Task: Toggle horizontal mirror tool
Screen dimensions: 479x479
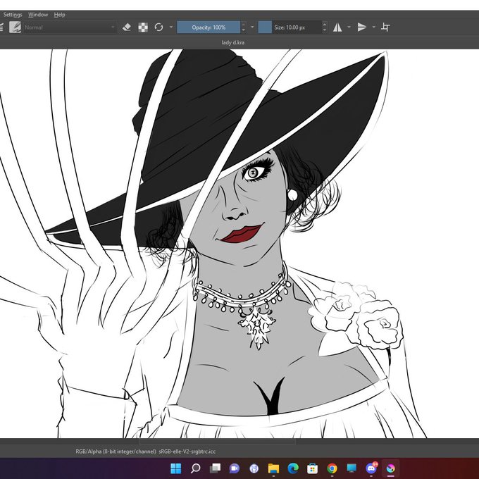Action: [337, 27]
